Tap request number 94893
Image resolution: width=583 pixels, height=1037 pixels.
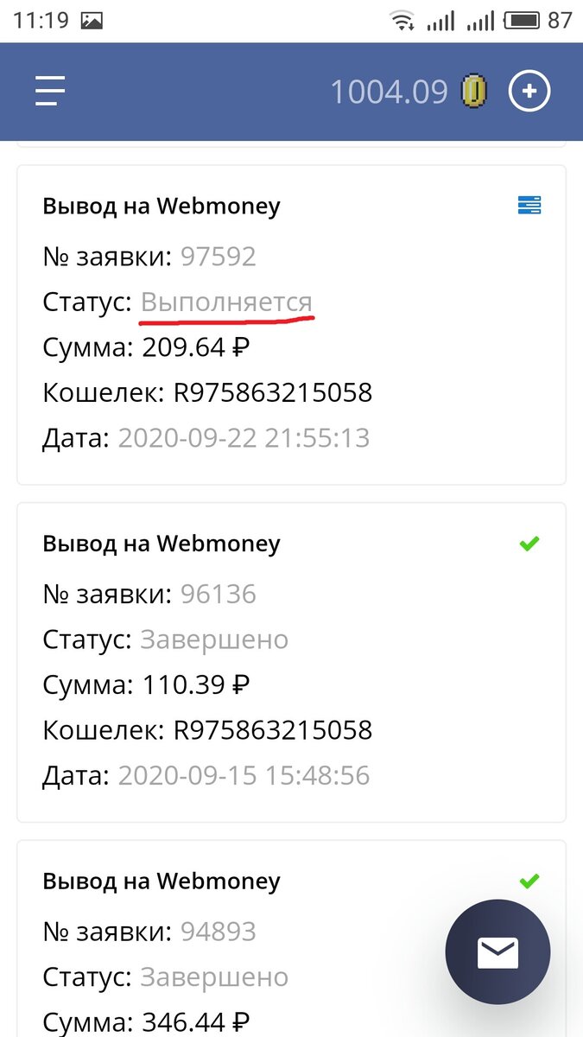tap(219, 932)
